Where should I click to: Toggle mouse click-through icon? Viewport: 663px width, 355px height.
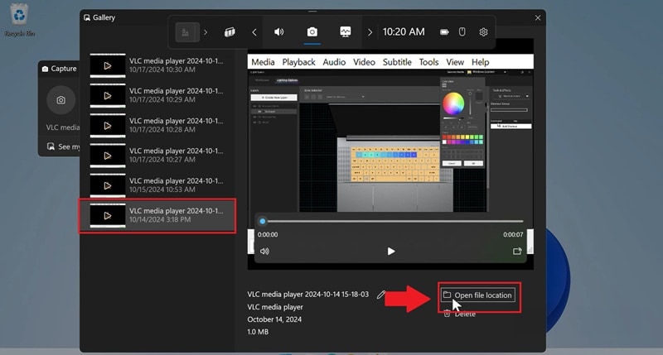[x=462, y=32]
